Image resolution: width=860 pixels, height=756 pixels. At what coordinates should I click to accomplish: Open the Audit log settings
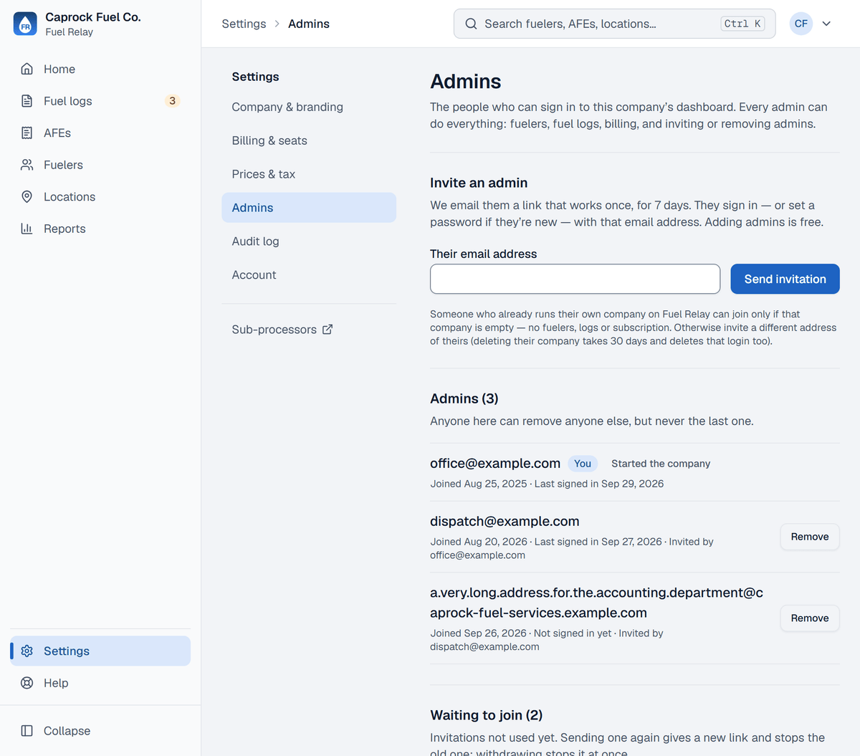[309, 241]
